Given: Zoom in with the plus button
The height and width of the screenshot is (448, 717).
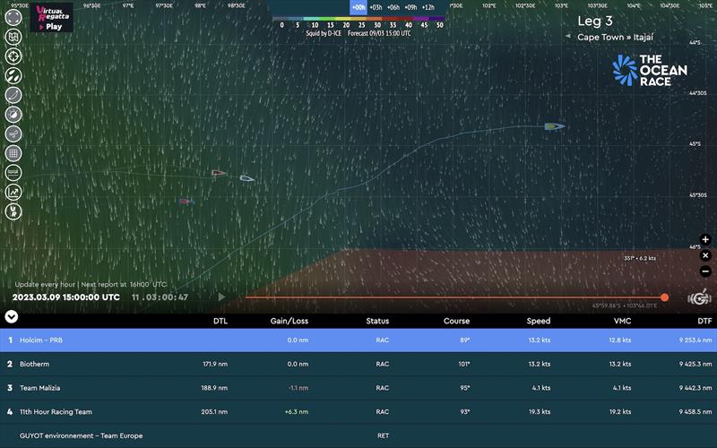Looking at the screenshot, I should [x=705, y=239].
